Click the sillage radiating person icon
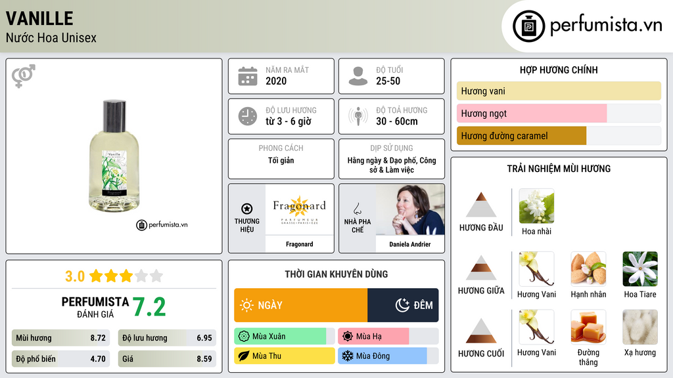 (x=358, y=116)
